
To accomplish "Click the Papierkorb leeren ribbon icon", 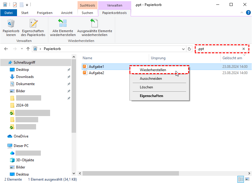I will [11, 24].
